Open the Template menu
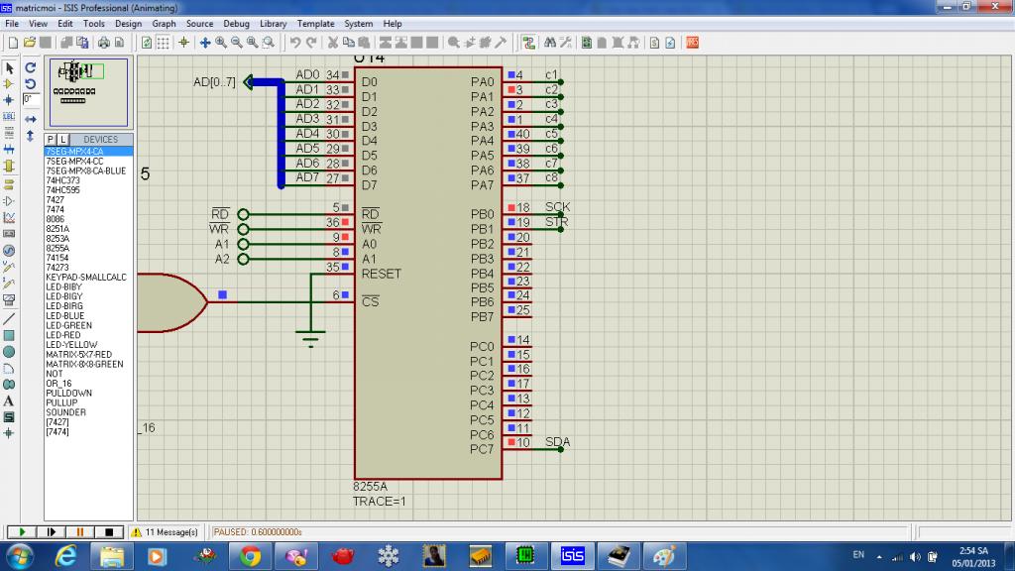Viewport: 1015px width, 571px height. click(315, 23)
